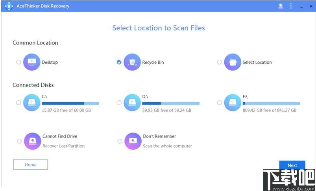Screen dimensions: 316x191
Task: Go back using the Home button
Action: point(30,165)
